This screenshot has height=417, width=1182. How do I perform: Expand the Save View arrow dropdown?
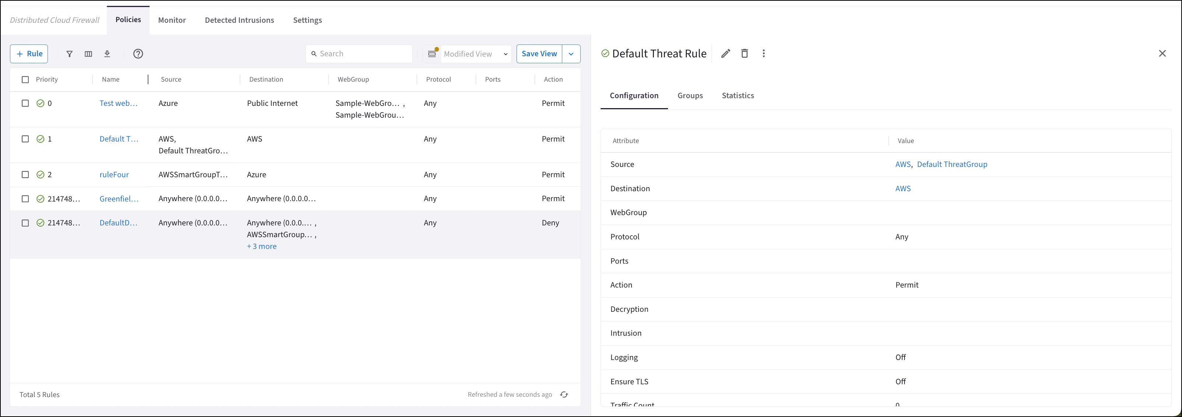click(x=571, y=54)
